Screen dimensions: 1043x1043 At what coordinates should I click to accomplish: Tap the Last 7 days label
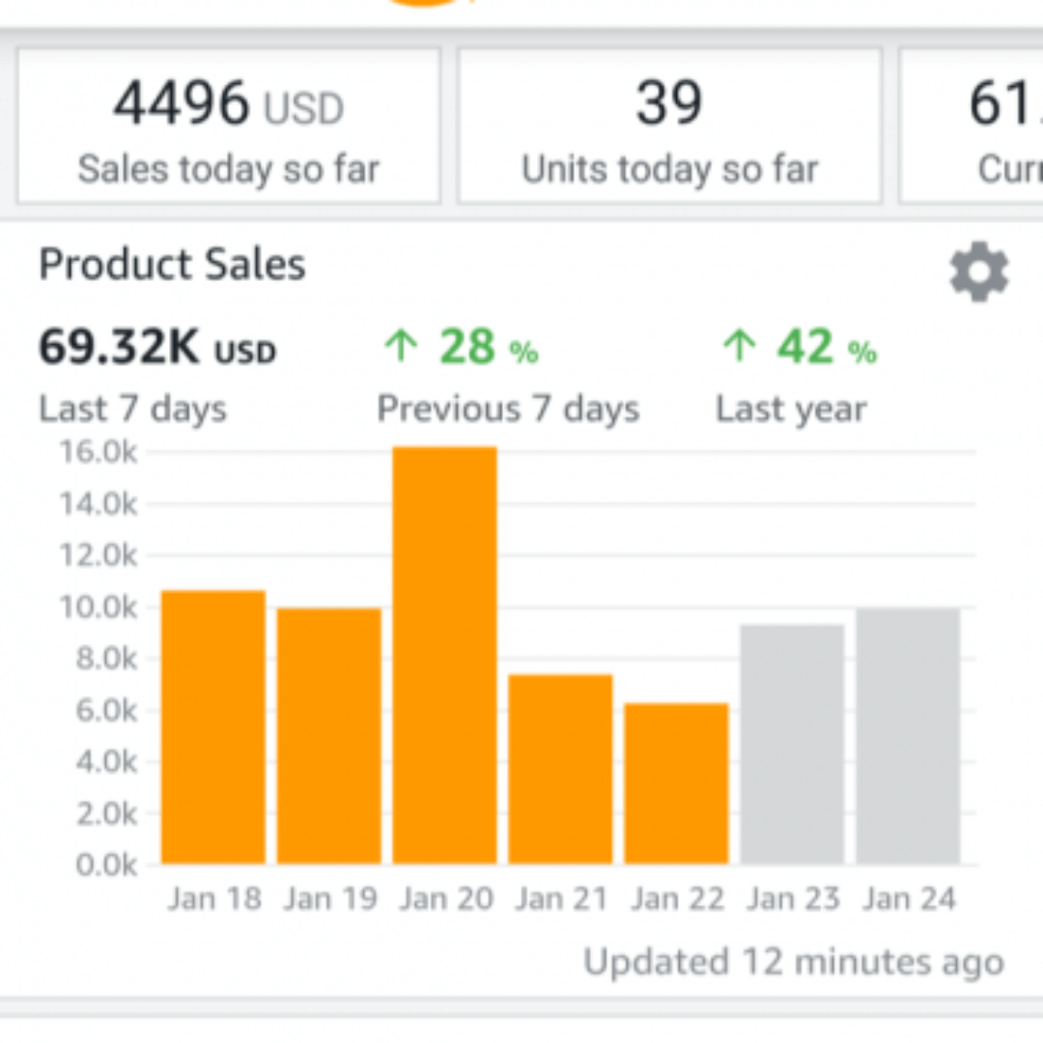132,409
